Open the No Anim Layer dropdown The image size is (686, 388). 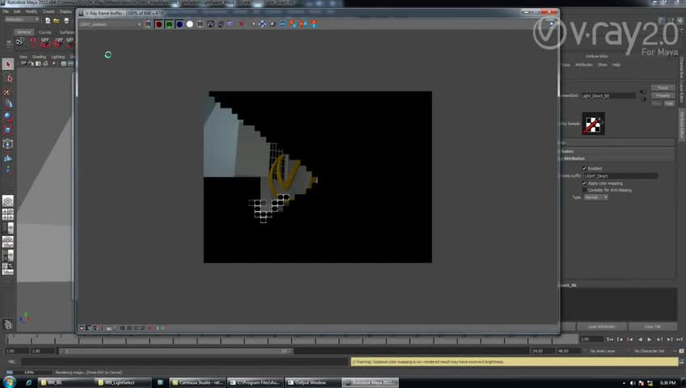pyautogui.click(x=602, y=351)
